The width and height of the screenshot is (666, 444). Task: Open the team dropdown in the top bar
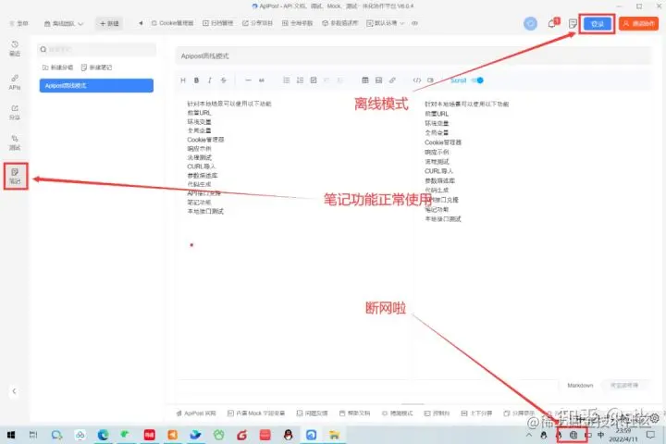64,23
